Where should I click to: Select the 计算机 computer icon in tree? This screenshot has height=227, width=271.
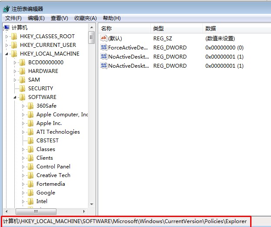tap(7, 28)
